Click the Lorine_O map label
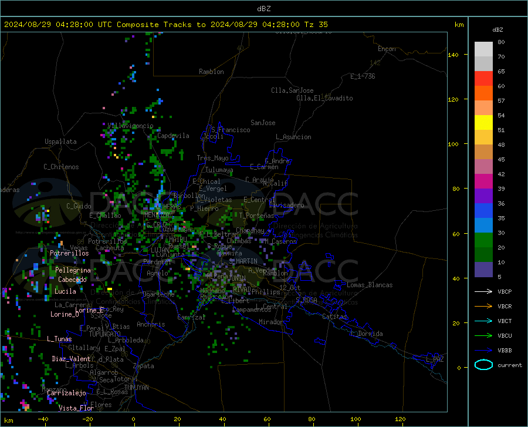Viewport: 528px width, 427px height. click(x=65, y=314)
